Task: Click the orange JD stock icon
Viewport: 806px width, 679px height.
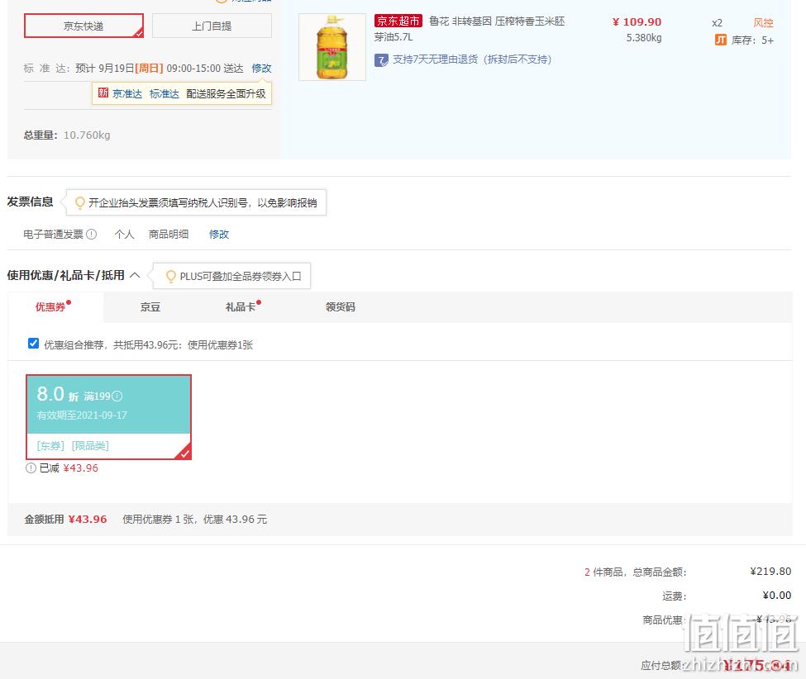Action: [x=721, y=40]
